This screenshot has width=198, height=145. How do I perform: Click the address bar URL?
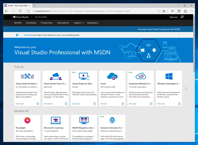coord(81,11)
